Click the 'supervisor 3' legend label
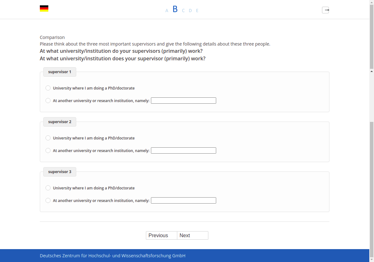The image size is (374, 262). point(60,172)
